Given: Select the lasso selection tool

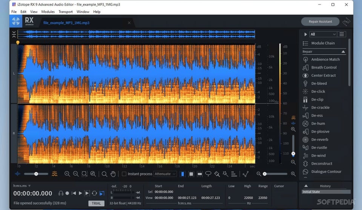Looking at the screenshot, I should (208, 174).
